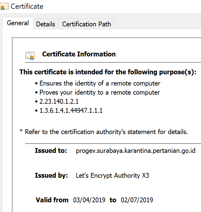Screen dimensions: 201x212
Task: Click the issued-to domain progev.surabaya.karantina.pertanian.go.id
Action: point(135,151)
